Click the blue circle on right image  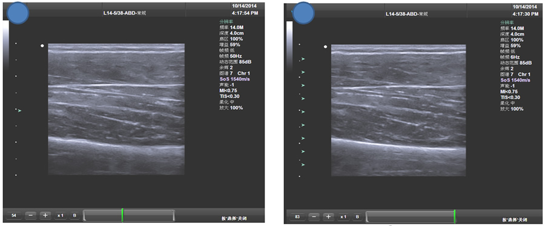(x=303, y=13)
